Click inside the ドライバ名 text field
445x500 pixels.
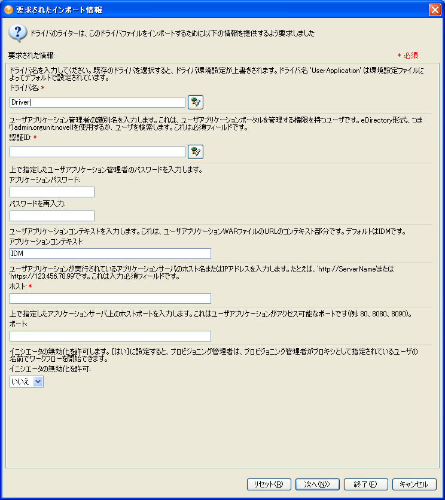pyautogui.click(x=97, y=102)
